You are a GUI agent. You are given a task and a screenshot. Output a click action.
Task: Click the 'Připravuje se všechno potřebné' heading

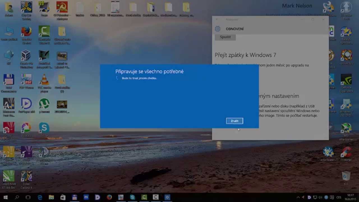pos(149,72)
